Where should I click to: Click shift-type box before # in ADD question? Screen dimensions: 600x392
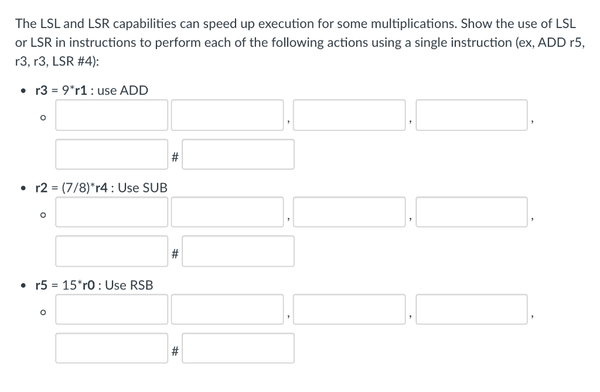112,154
